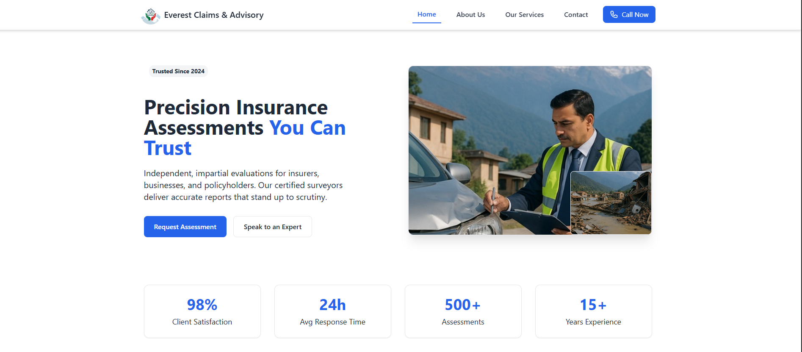Click the Request Assessment button
Viewport: 802px width, 352px height.
[185, 227]
